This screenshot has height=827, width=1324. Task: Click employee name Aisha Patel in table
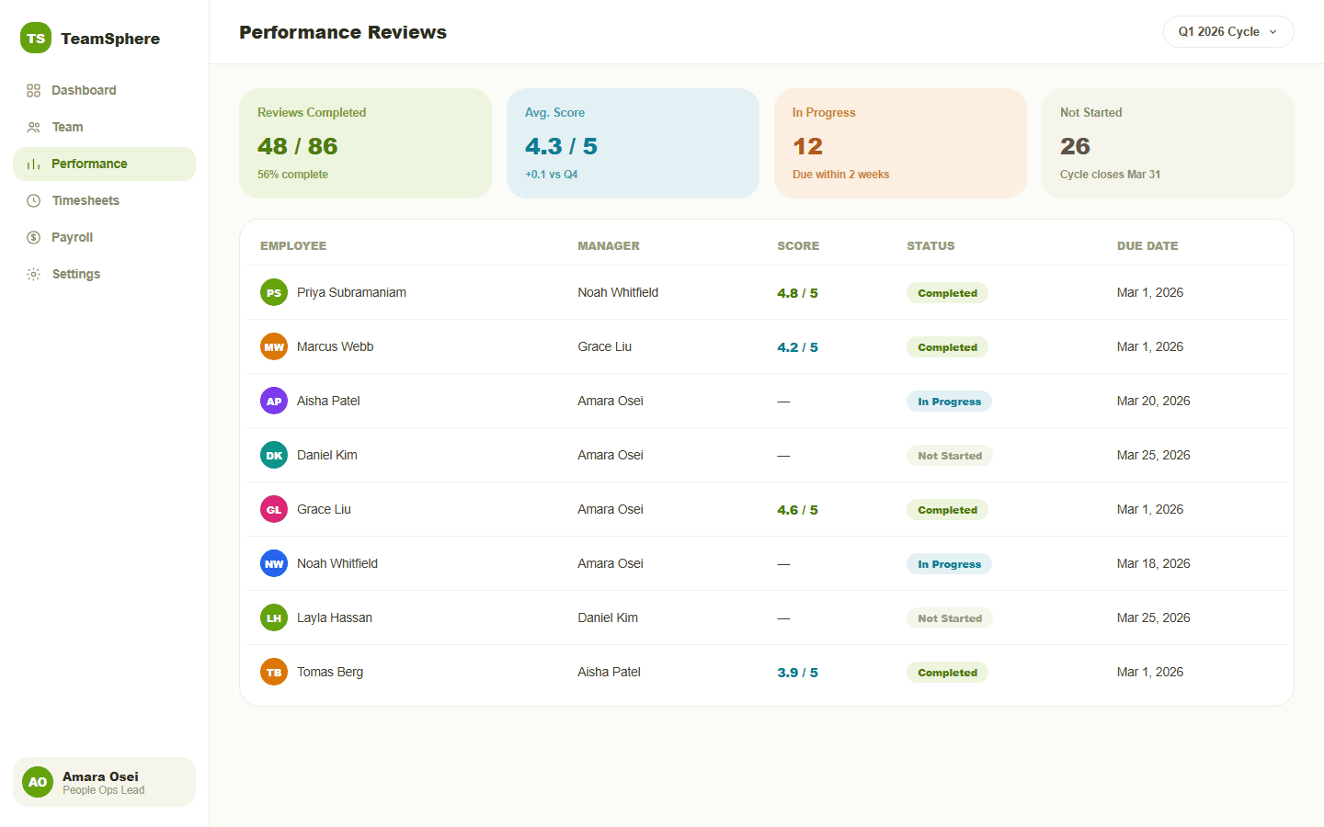[328, 401]
